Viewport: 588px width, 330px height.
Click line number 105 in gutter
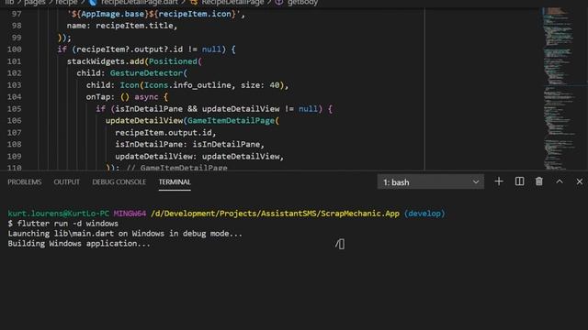coord(15,109)
